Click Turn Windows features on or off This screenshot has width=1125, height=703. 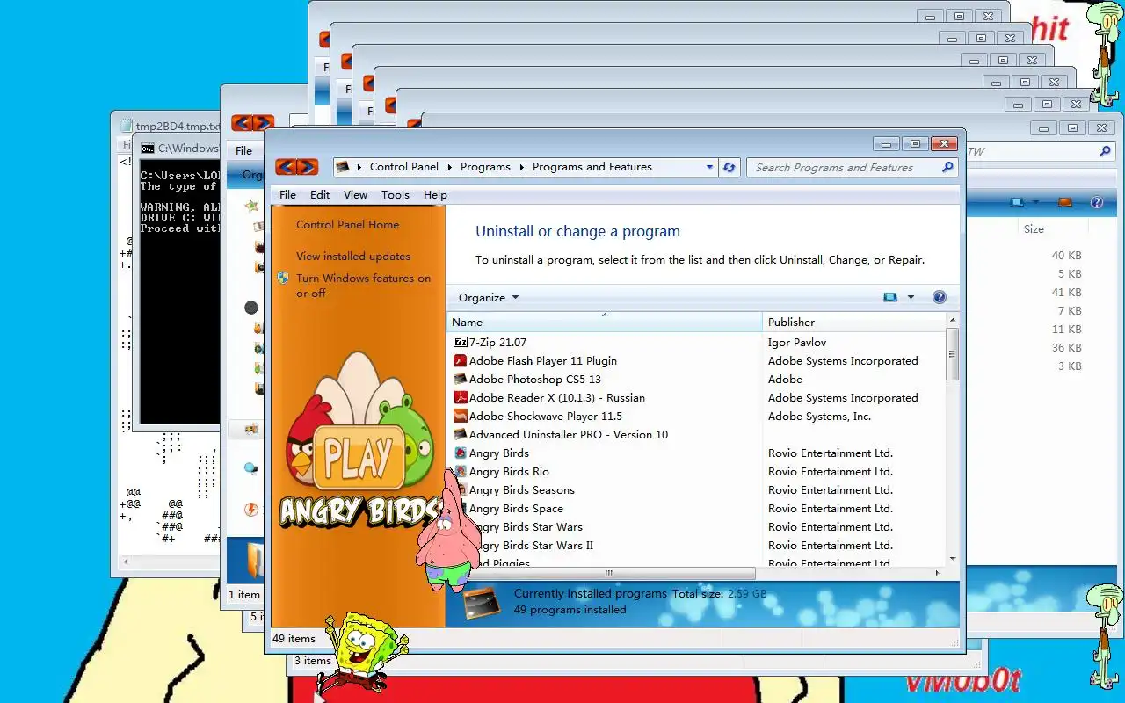pos(364,286)
